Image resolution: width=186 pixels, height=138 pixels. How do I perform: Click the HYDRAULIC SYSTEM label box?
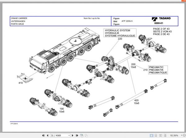[120, 33]
